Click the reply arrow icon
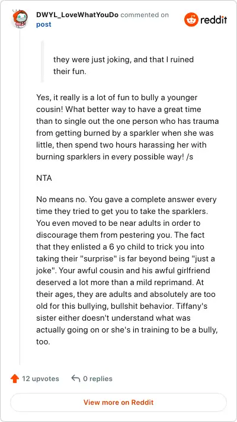Image resolution: width=237 pixels, height=422 pixels. [76, 379]
